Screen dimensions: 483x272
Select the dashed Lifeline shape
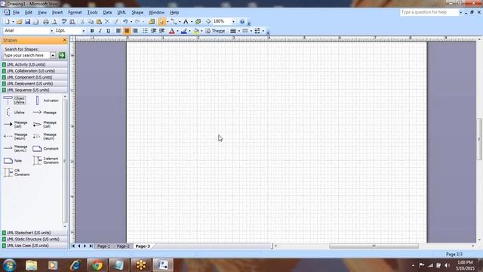tap(14, 113)
